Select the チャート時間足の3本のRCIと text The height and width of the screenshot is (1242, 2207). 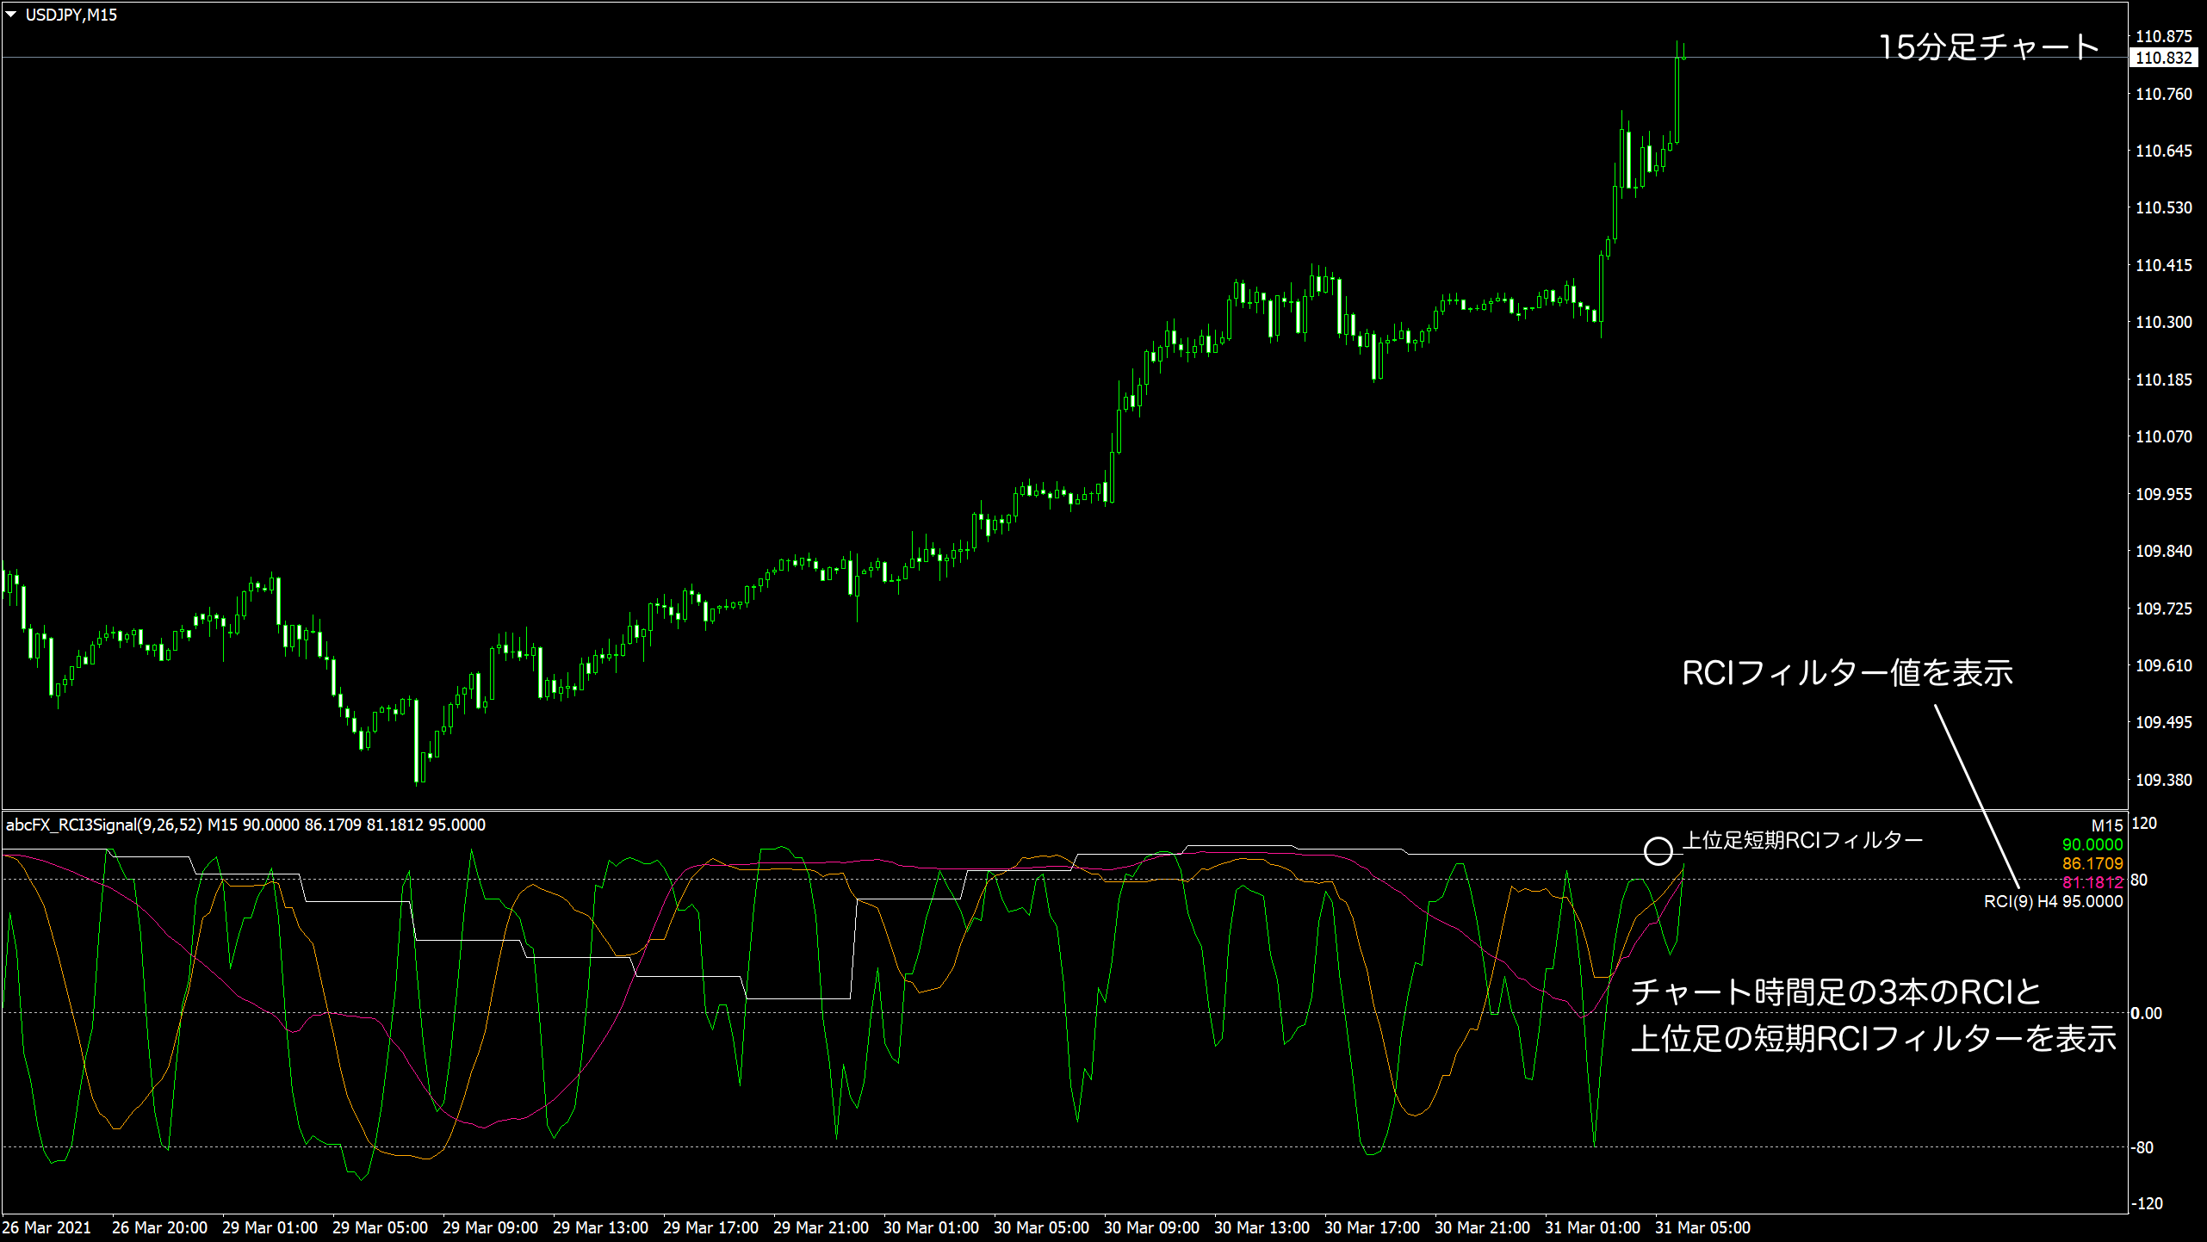pyautogui.click(x=1836, y=992)
